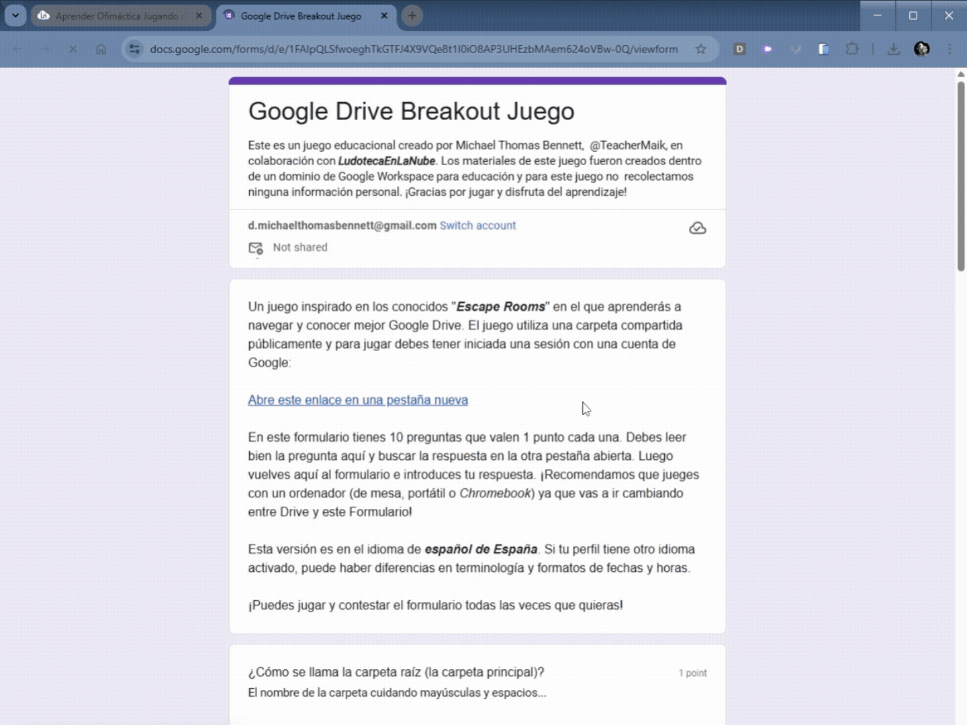Click the purple extension icon
The width and height of the screenshot is (967, 725).
pyautogui.click(x=767, y=48)
